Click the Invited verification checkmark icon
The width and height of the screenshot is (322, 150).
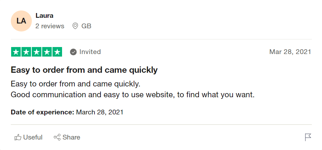tap(73, 52)
